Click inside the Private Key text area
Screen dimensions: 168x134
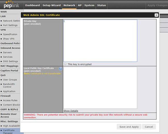coord(100,41)
